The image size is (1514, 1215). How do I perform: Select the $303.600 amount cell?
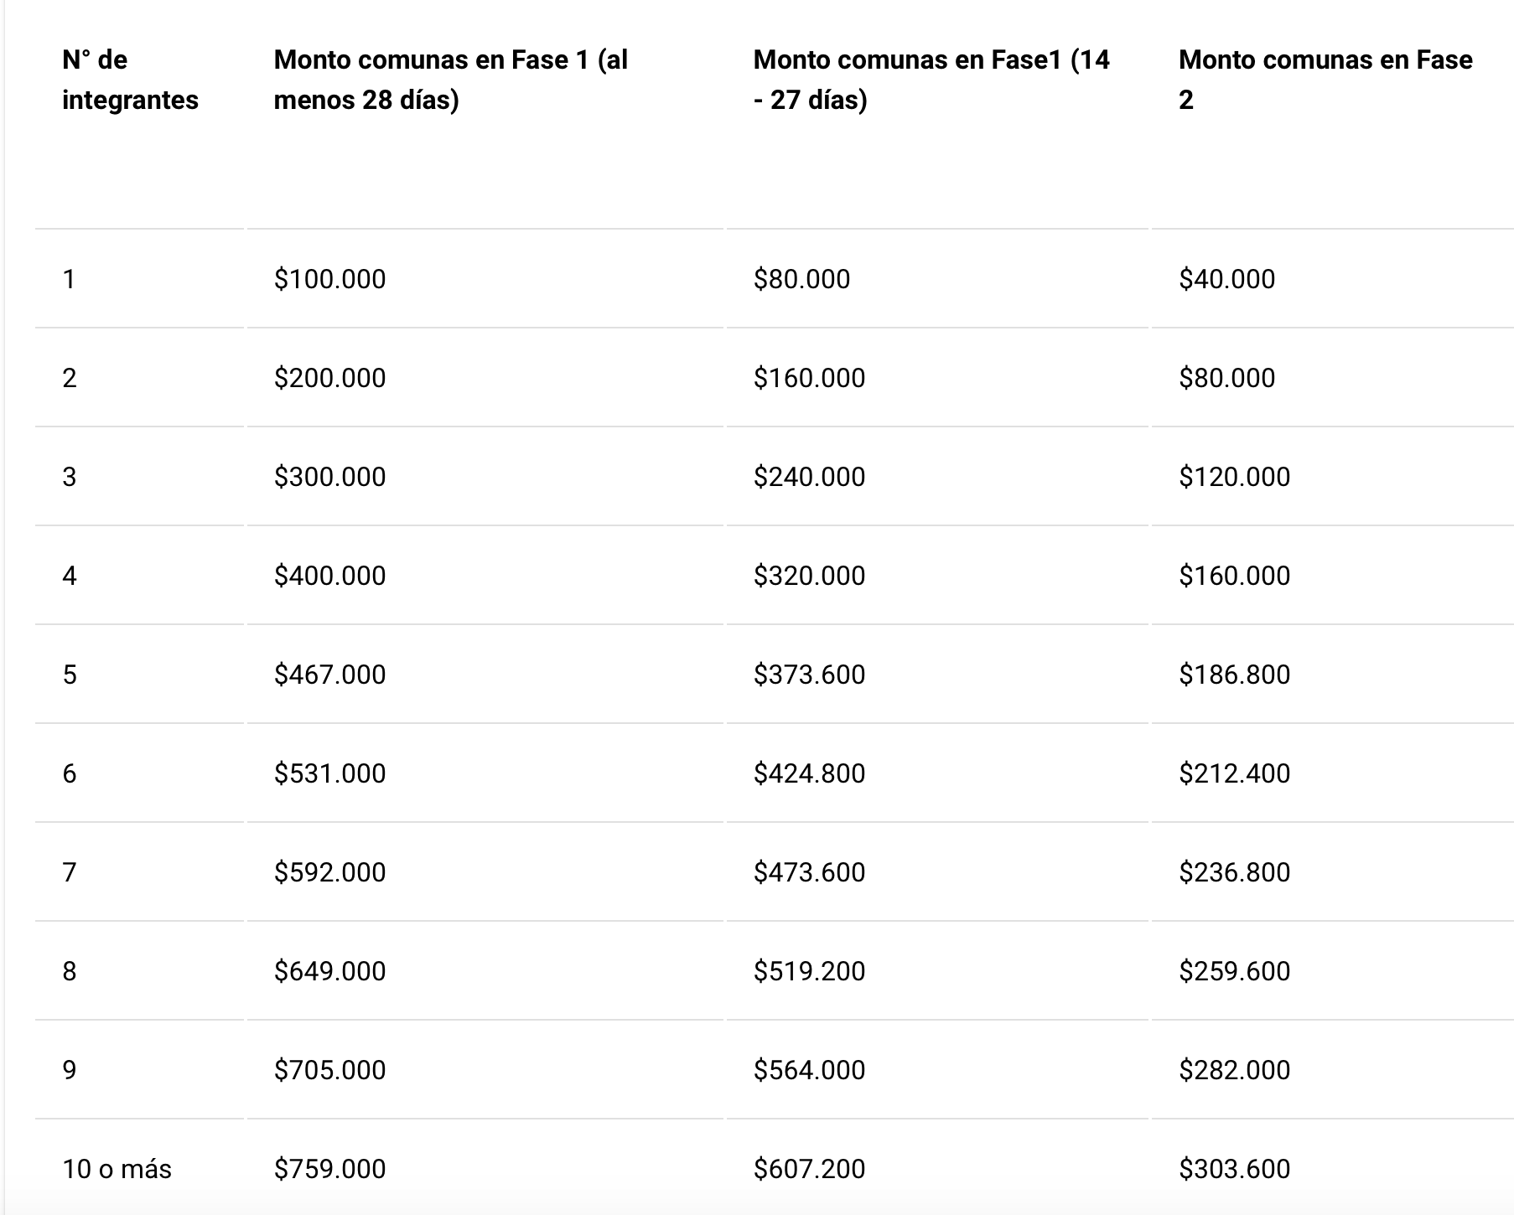tap(1234, 1169)
